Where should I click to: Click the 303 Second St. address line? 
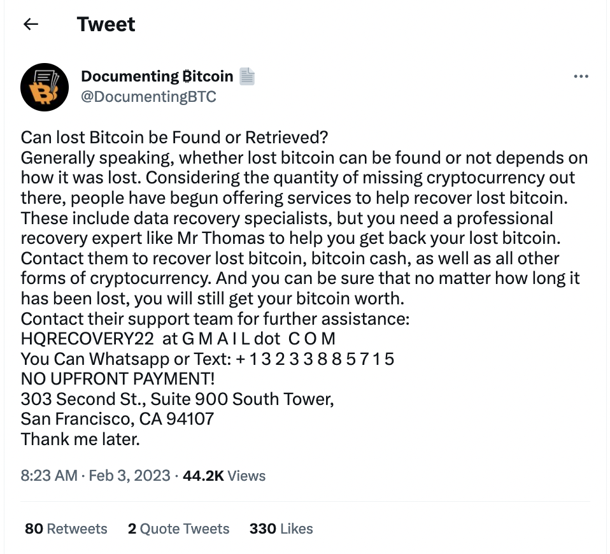pyautogui.click(x=177, y=399)
